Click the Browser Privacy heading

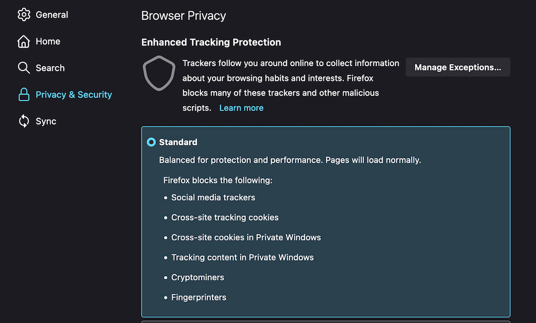pos(183,16)
